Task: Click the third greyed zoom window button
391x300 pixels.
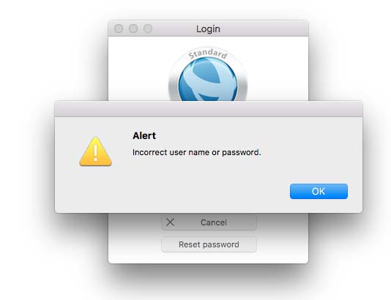Action: click(148, 29)
